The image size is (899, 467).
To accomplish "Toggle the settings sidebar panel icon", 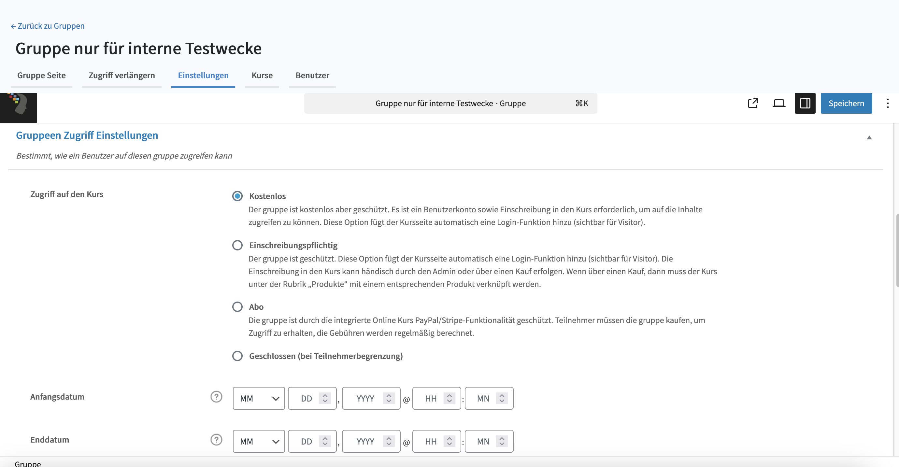I will click(805, 103).
